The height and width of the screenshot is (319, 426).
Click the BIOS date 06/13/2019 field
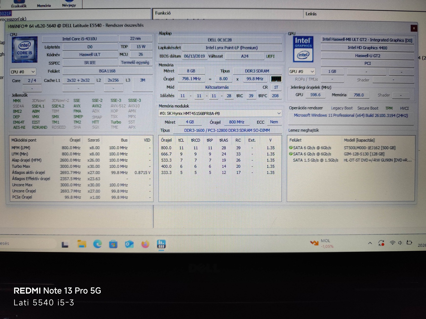coord(194,56)
